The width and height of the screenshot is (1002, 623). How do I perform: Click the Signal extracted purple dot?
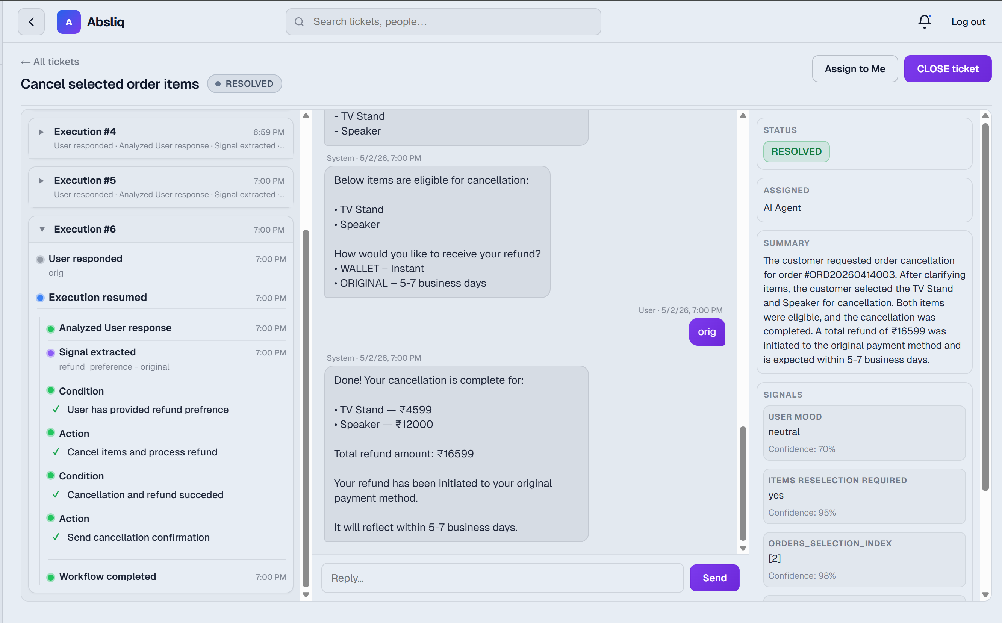[51, 353]
